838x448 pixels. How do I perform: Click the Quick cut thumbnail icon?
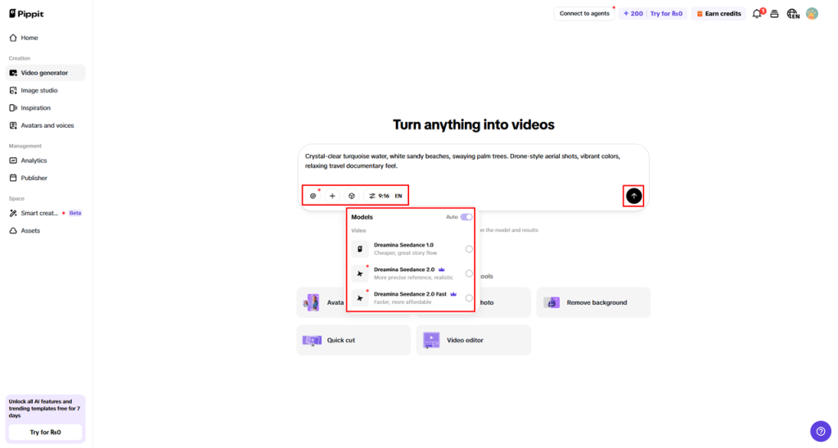pyautogui.click(x=312, y=340)
